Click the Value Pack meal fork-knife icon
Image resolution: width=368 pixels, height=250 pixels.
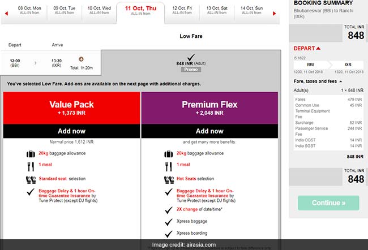coord(30,166)
